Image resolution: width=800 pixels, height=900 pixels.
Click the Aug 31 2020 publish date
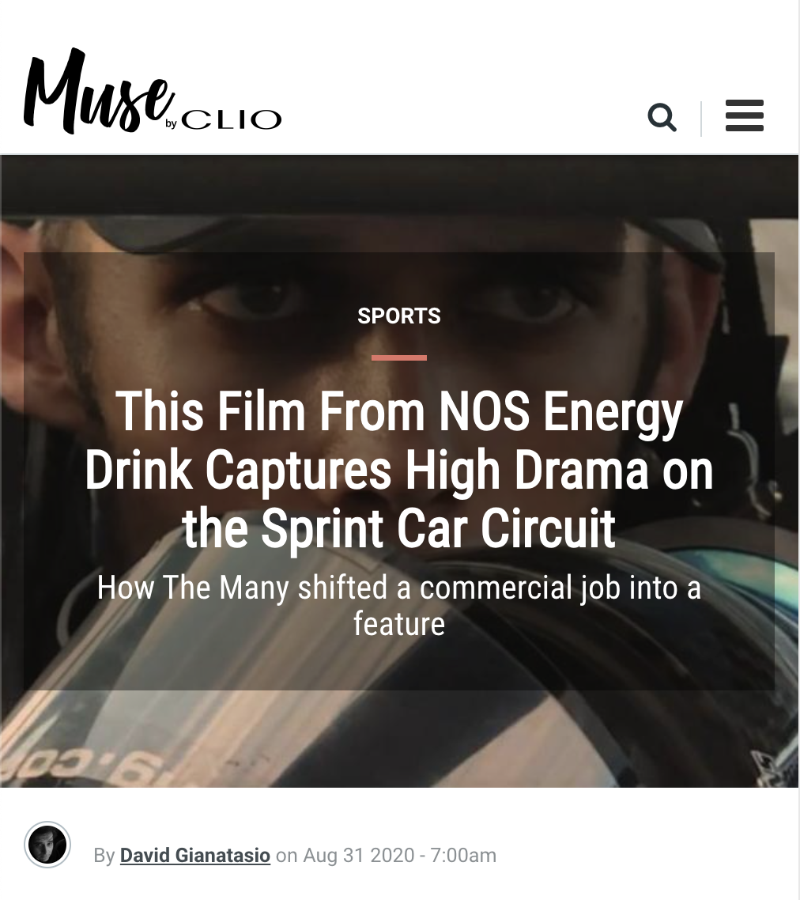359,855
